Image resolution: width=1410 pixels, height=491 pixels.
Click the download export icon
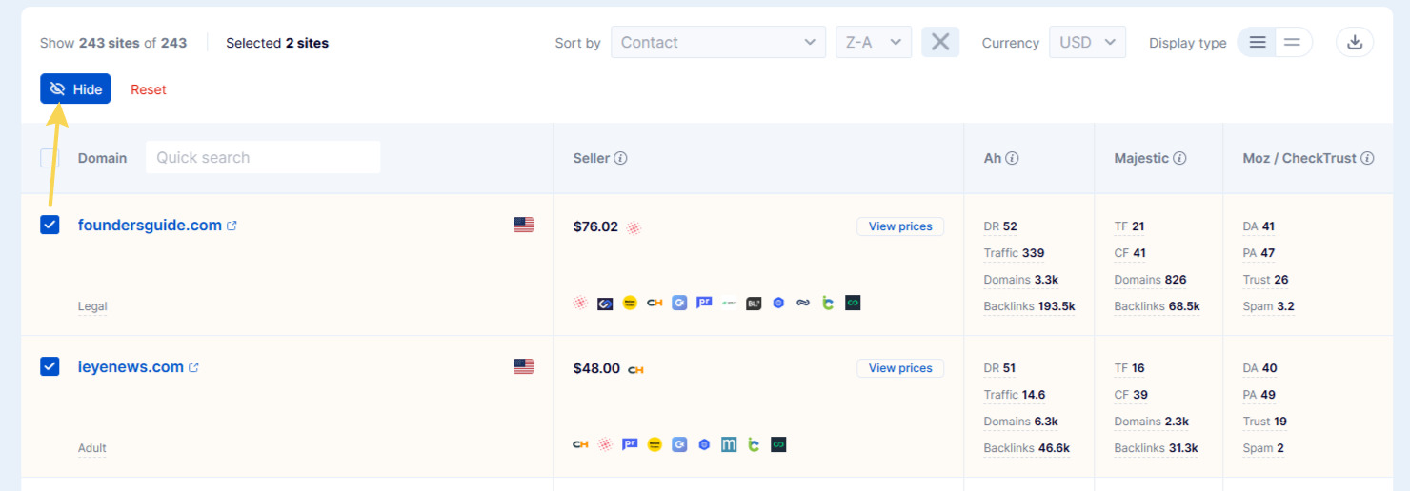pos(1355,42)
